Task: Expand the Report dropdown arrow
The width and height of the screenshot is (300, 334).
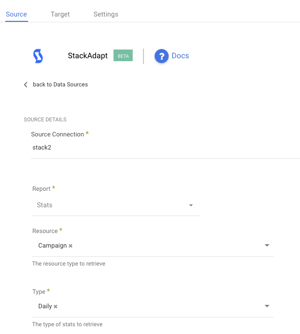Action: click(191, 205)
